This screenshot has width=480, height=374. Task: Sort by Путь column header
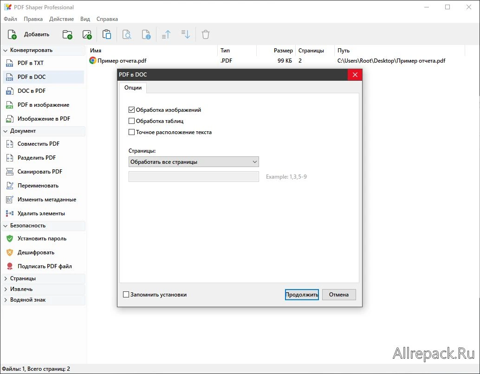(400, 51)
